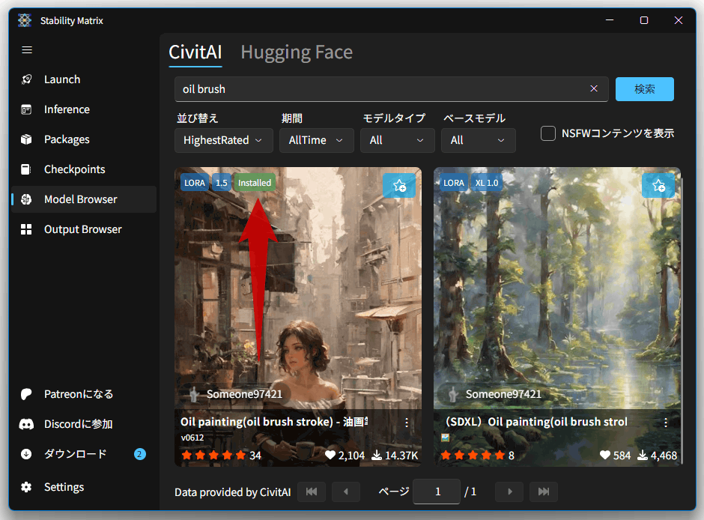The height and width of the screenshot is (520, 704).
Task: Click the 4,468 download count
Action: (x=658, y=456)
